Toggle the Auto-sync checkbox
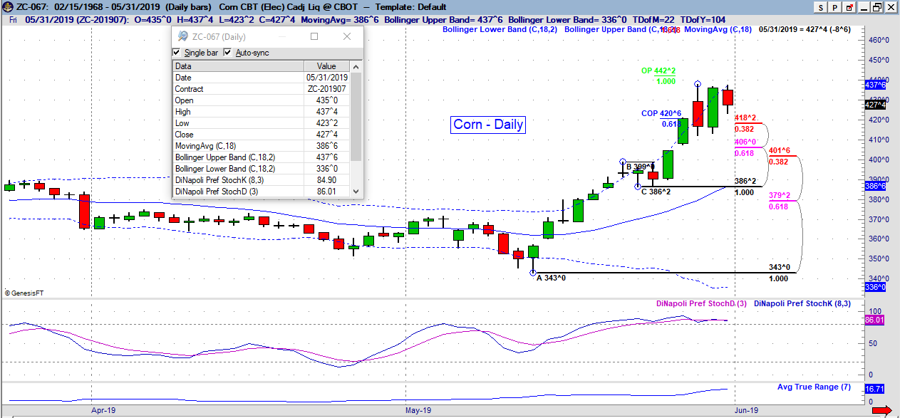The image size is (900, 418). 228,53
